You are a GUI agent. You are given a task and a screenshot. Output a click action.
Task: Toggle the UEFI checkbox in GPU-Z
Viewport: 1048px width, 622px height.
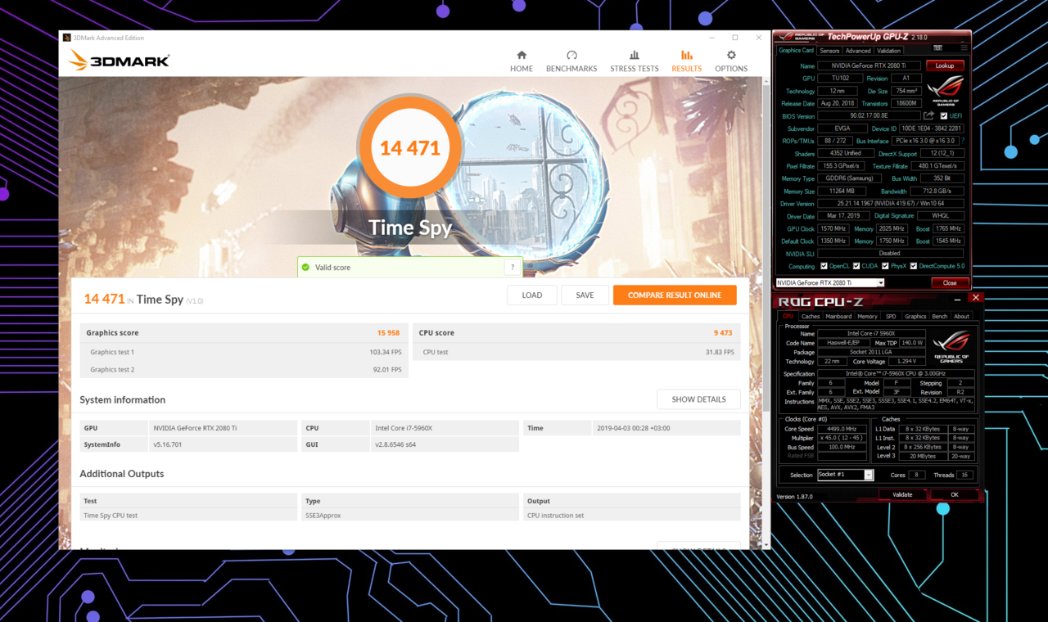coord(944,116)
